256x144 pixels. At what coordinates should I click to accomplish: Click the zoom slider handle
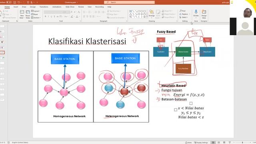click(x=242, y=142)
